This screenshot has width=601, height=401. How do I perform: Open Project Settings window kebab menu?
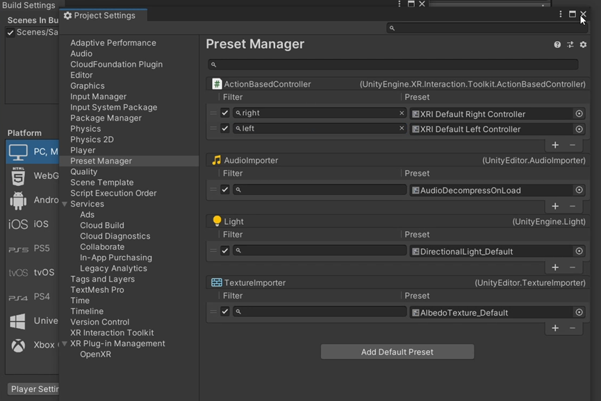click(x=561, y=14)
